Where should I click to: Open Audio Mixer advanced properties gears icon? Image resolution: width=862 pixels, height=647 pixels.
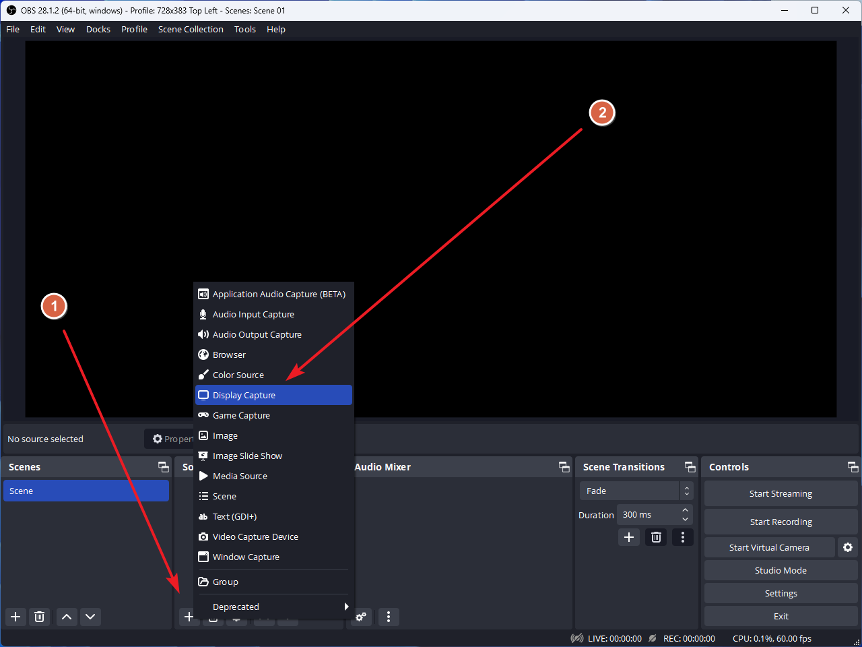362,617
